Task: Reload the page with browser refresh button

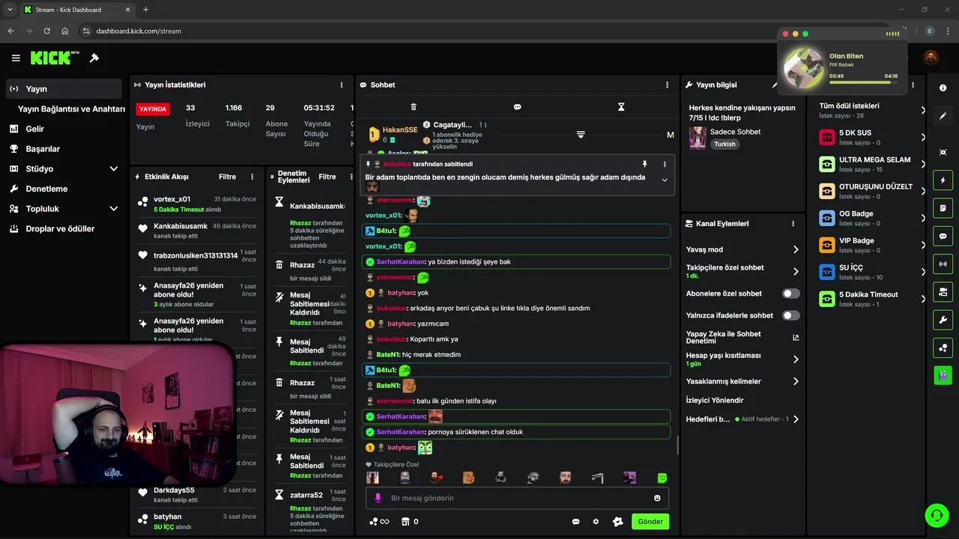Action: pyautogui.click(x=46, y=31)
